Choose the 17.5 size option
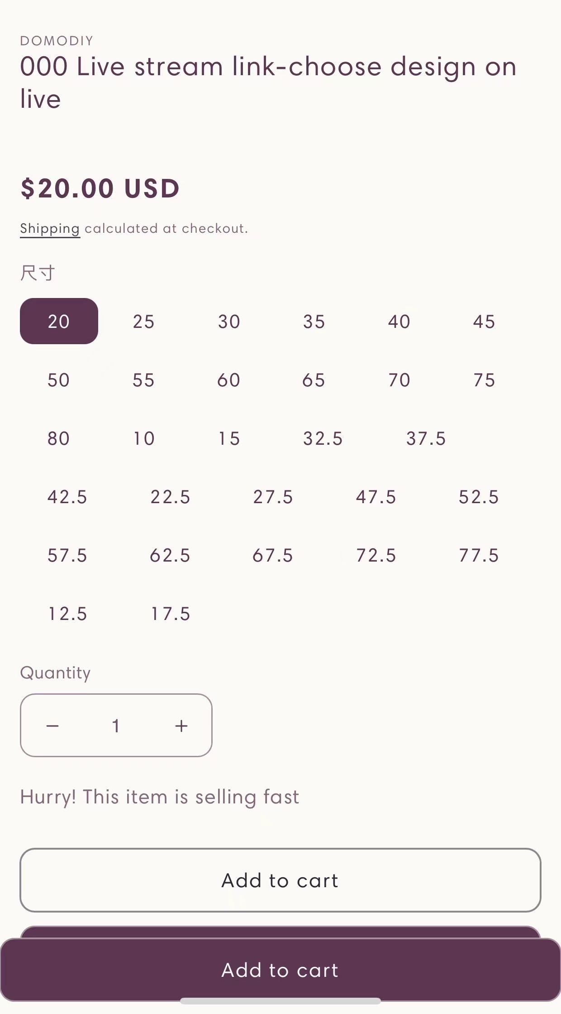Screen dimensions: 561x1014 (x=171, y=614)
